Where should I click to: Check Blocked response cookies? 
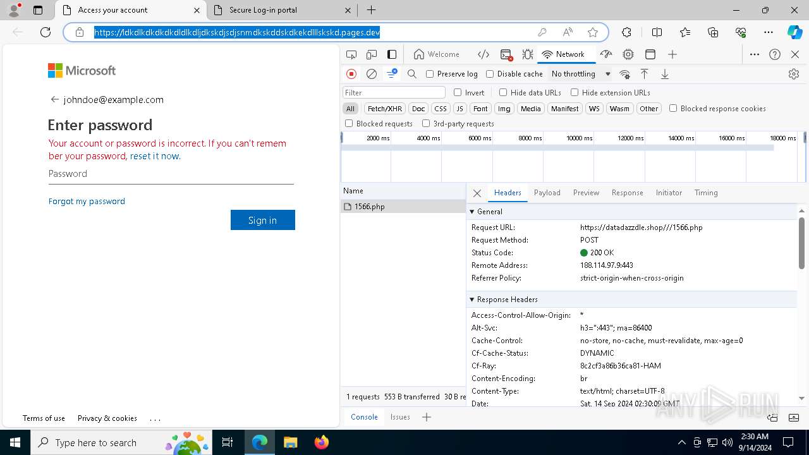[x=673, y=108]
